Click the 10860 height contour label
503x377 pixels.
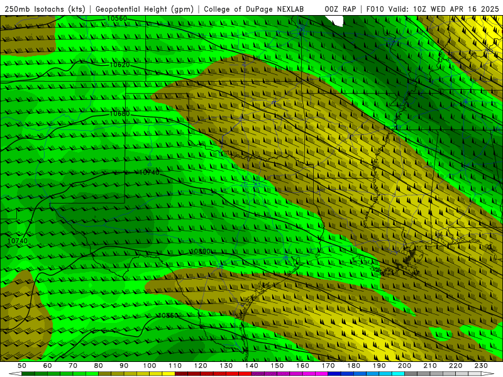[168, 315]
